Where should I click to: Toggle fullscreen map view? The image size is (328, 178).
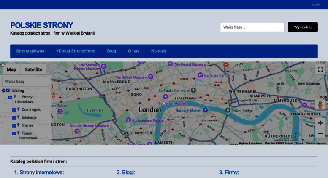(320, 69)
